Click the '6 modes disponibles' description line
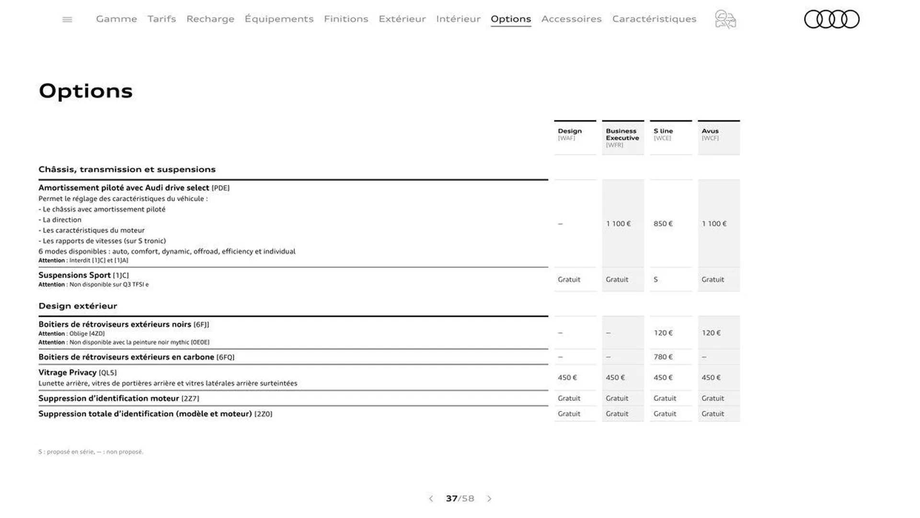 pos(167,251)
